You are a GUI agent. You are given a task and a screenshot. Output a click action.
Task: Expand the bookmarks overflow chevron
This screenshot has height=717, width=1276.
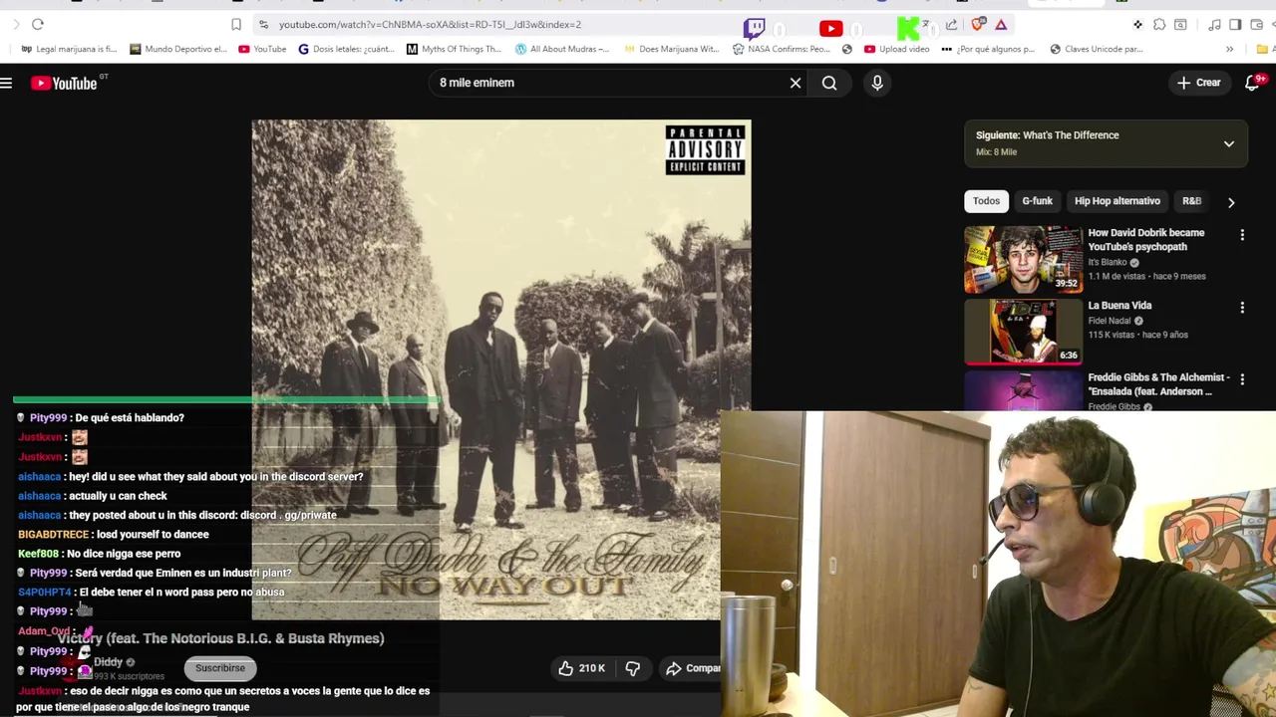coord(1229,49)
